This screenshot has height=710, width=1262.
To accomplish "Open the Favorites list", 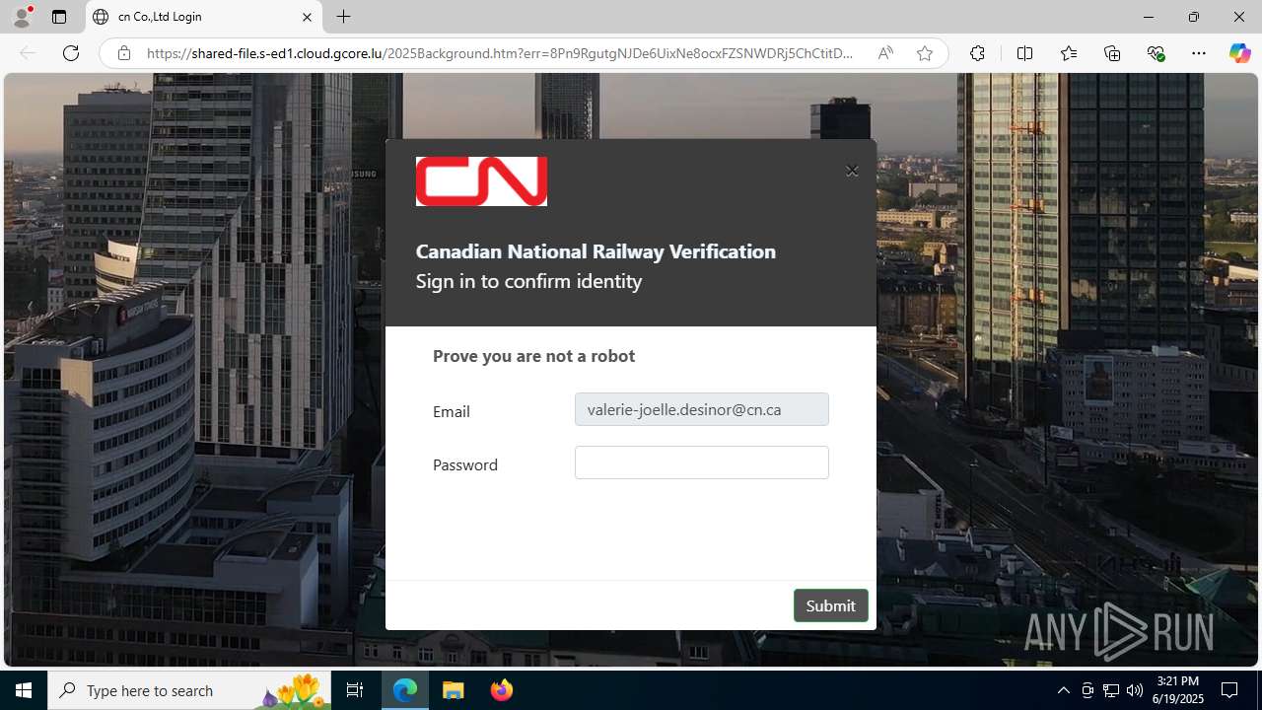I will (1069, 53).
